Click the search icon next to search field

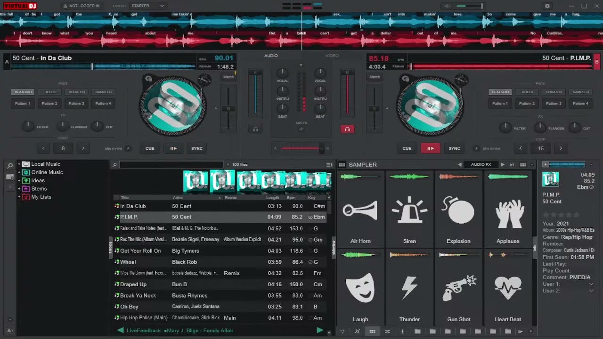coord(114,165)
